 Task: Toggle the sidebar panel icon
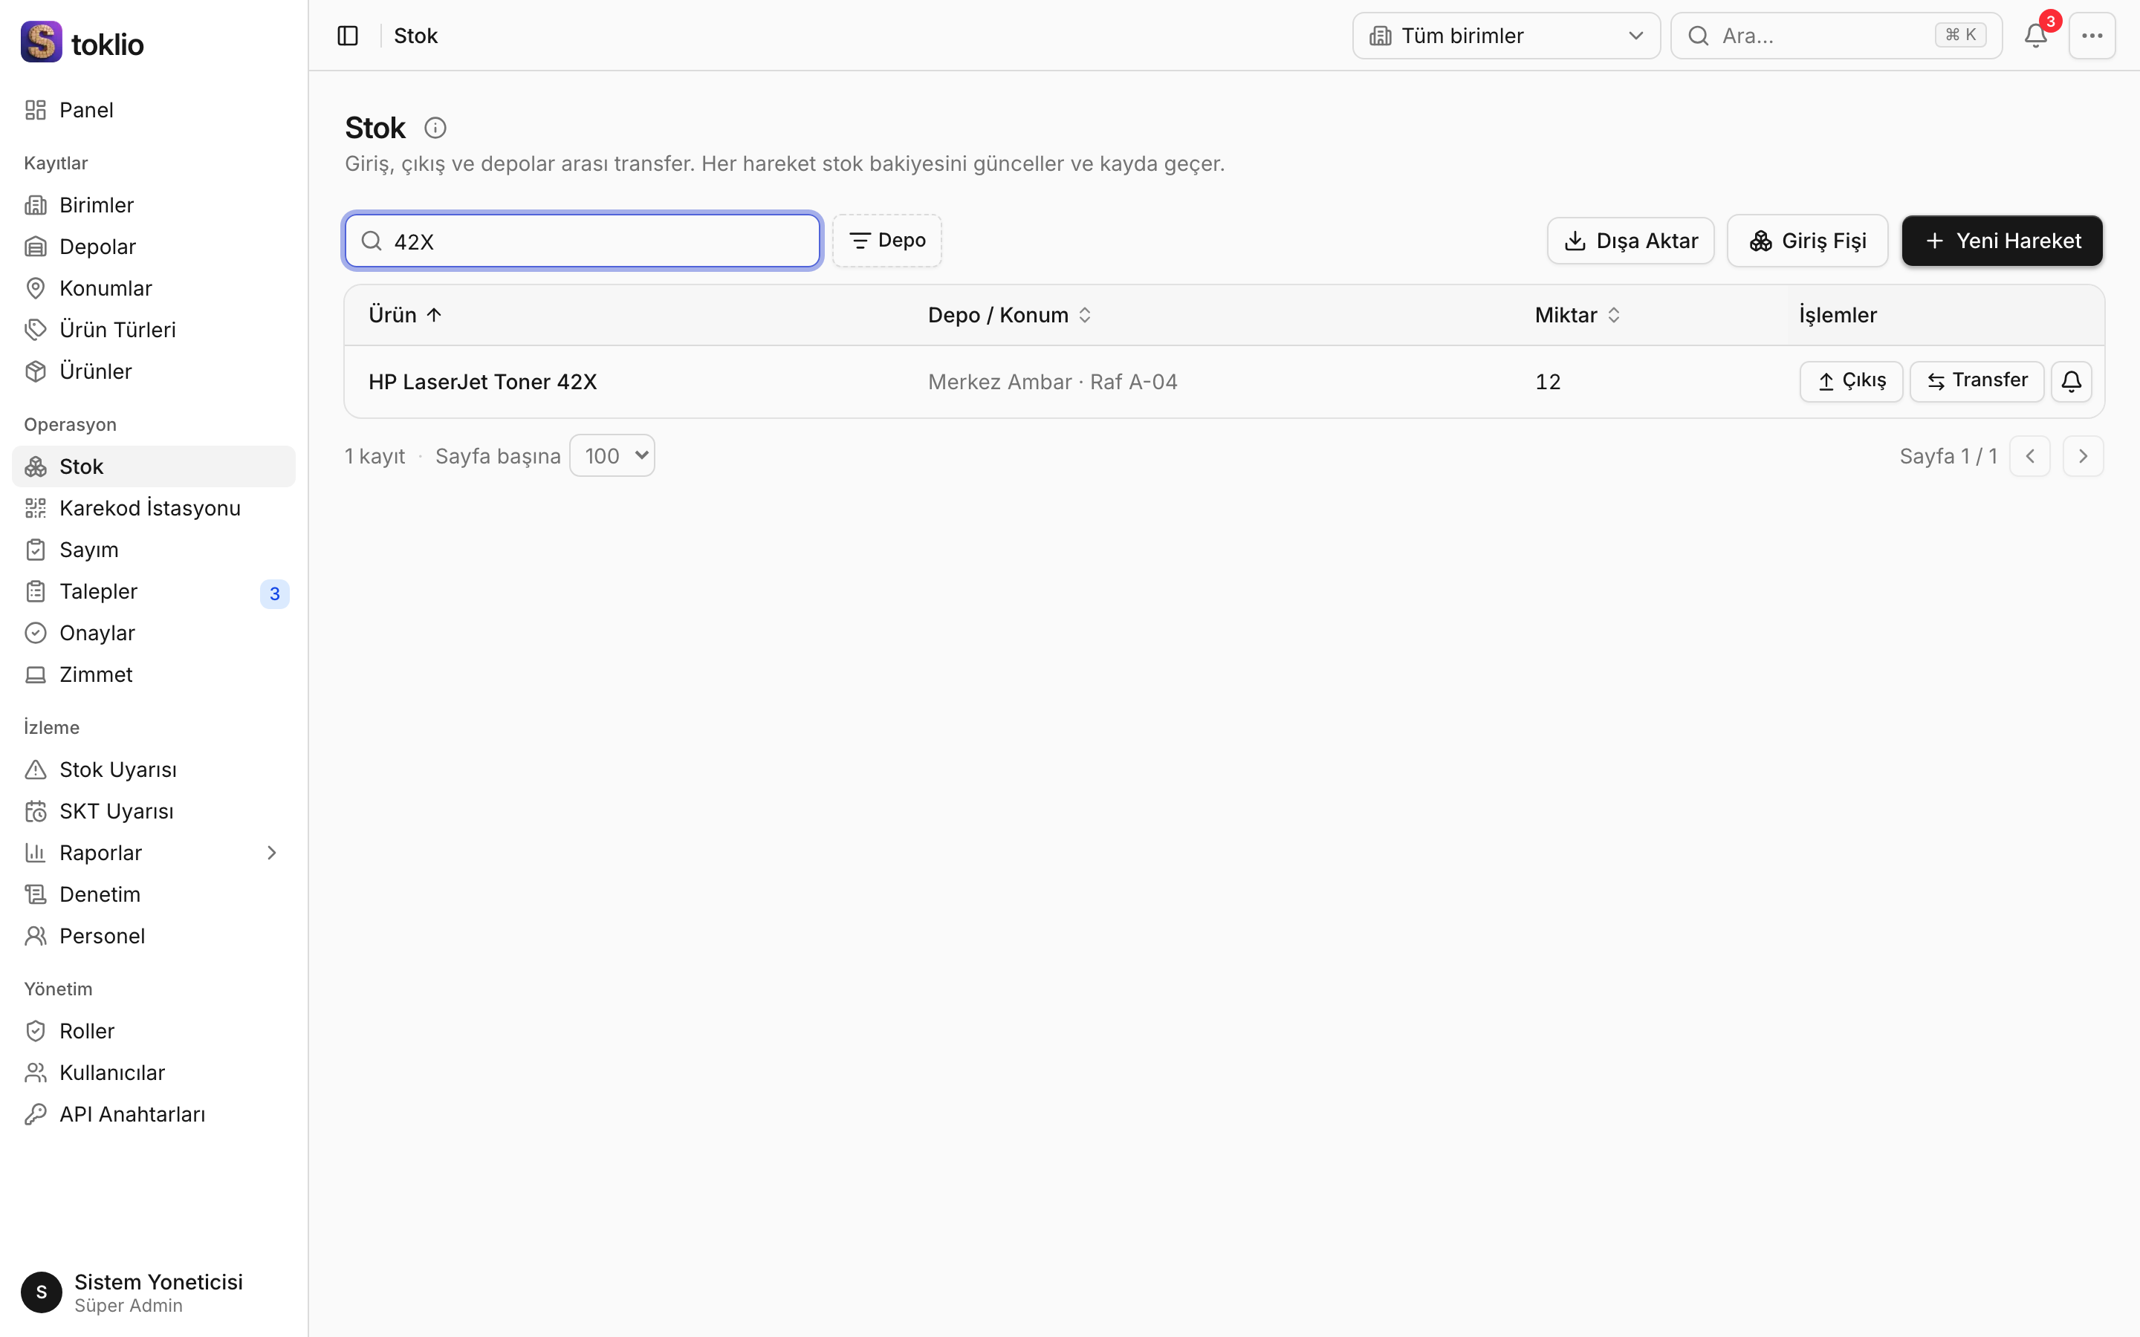pos(348,36)
